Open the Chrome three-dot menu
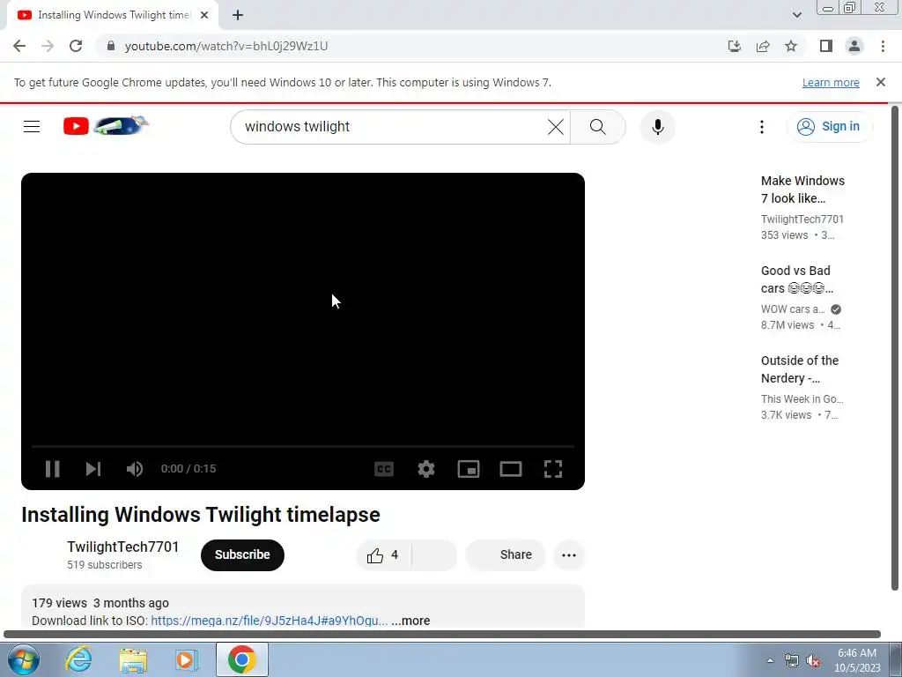This screenshot has width=902, height=677. [883, 46]
